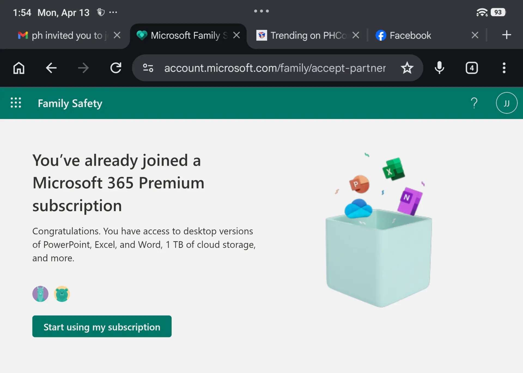Reload the current page
The width and height of the screenshot is (523, 373).
click(116, 68)
